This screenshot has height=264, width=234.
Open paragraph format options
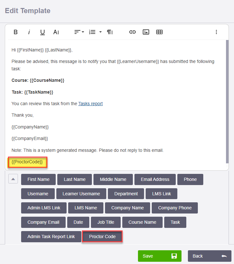point(110,32)
